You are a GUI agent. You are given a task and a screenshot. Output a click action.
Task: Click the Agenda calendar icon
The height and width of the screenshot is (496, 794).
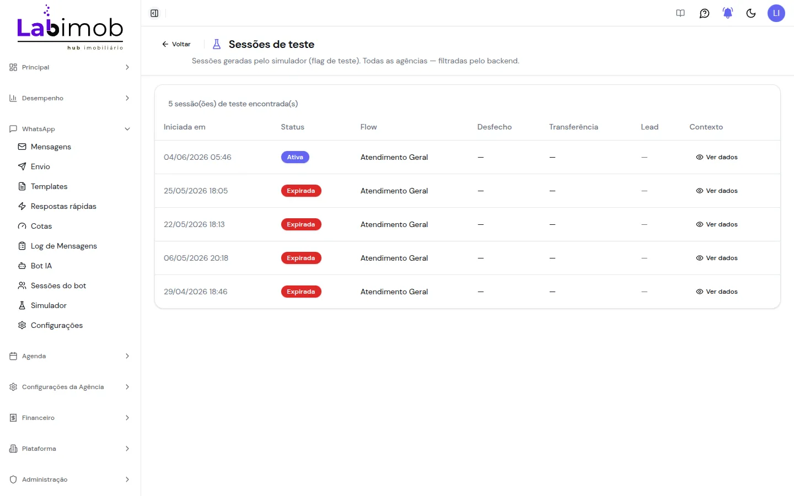[x=13, y=356]
